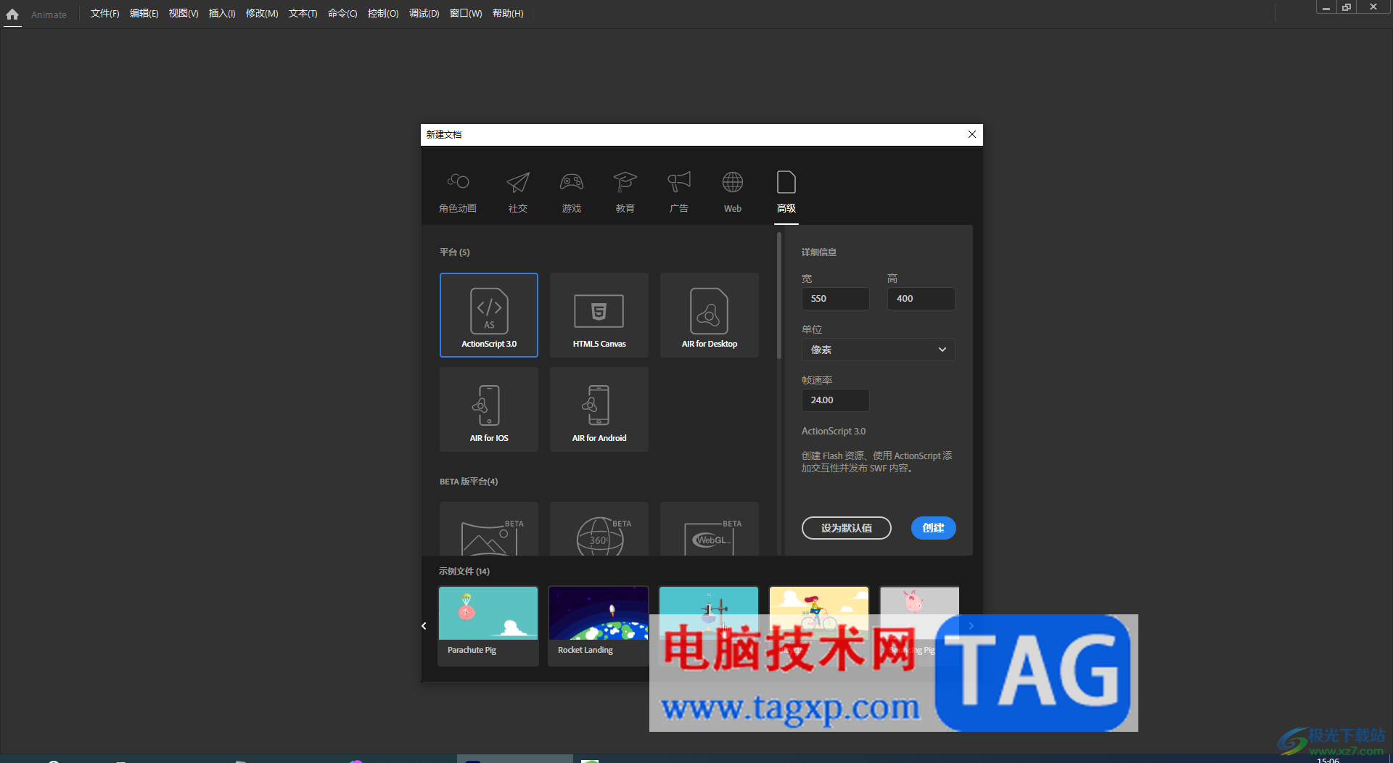Open the 文本(T) menu
This screenshot has width=1393, height=763.
303,14
